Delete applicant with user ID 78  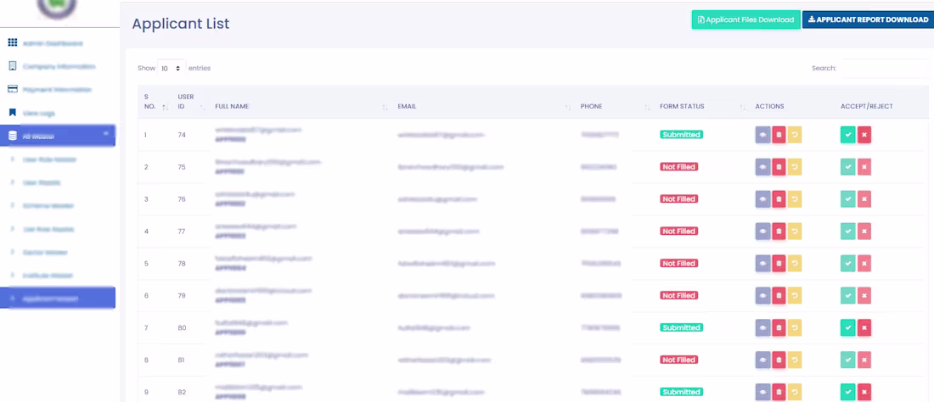[779, 264]
